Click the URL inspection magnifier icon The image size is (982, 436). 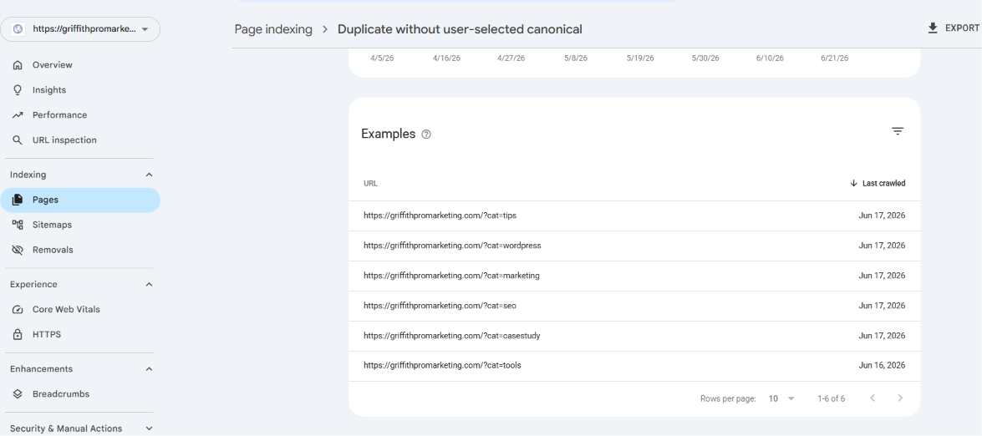tap(18, 140)
